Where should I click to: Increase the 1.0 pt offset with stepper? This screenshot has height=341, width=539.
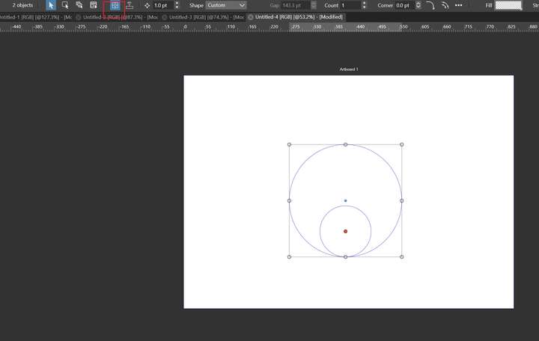(x=177, y=4)
